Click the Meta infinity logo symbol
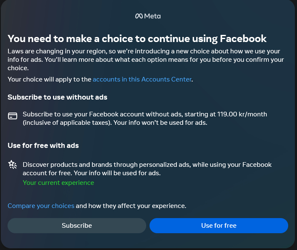The height and width of the screenshot is (250, 297). tap(139, 16)
